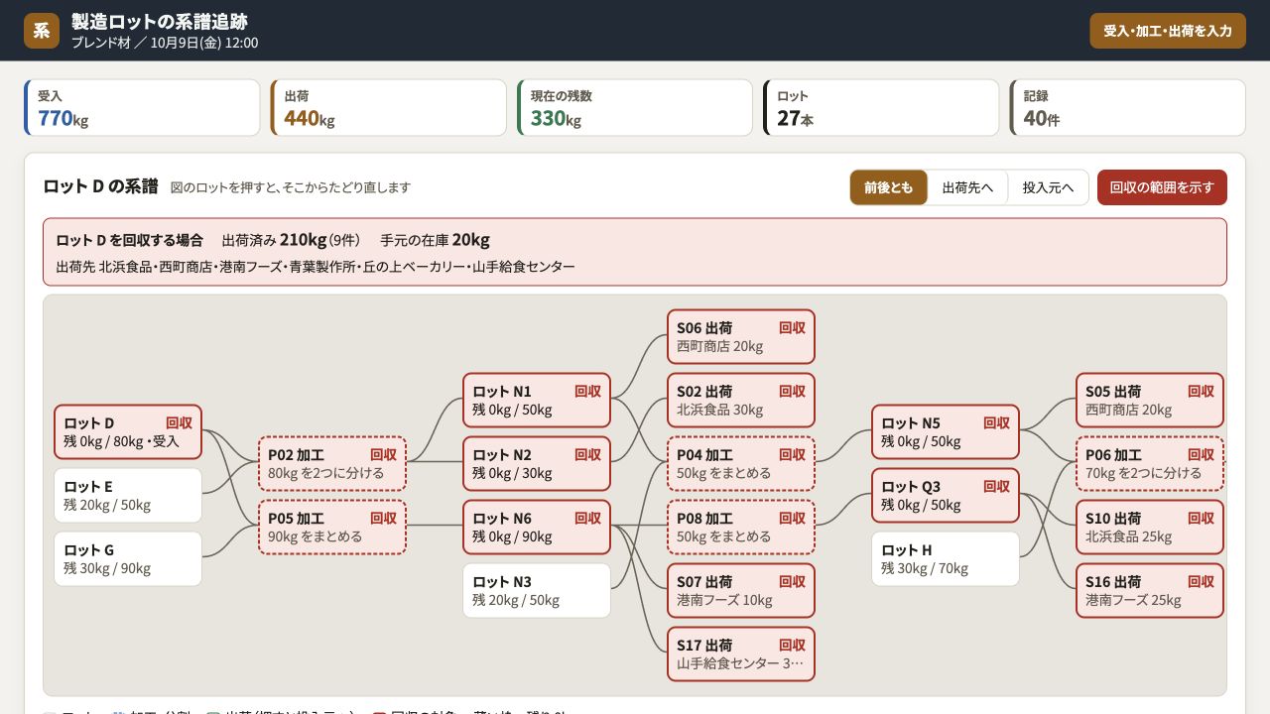
Task: Click the P04 加工 process node
Action: click(741, 463)
